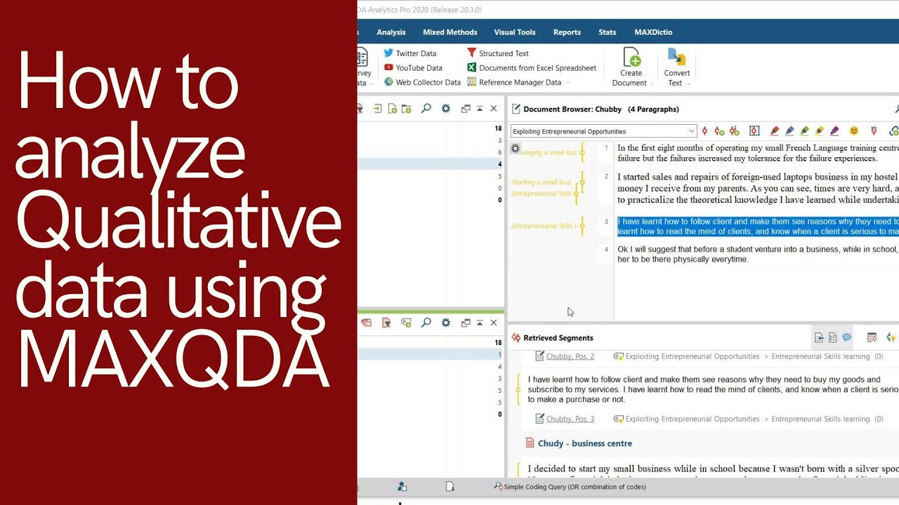The width and height of the screenshot is (899, 505).
Task: Open Web Collector Data import
Action: [422, 82]
